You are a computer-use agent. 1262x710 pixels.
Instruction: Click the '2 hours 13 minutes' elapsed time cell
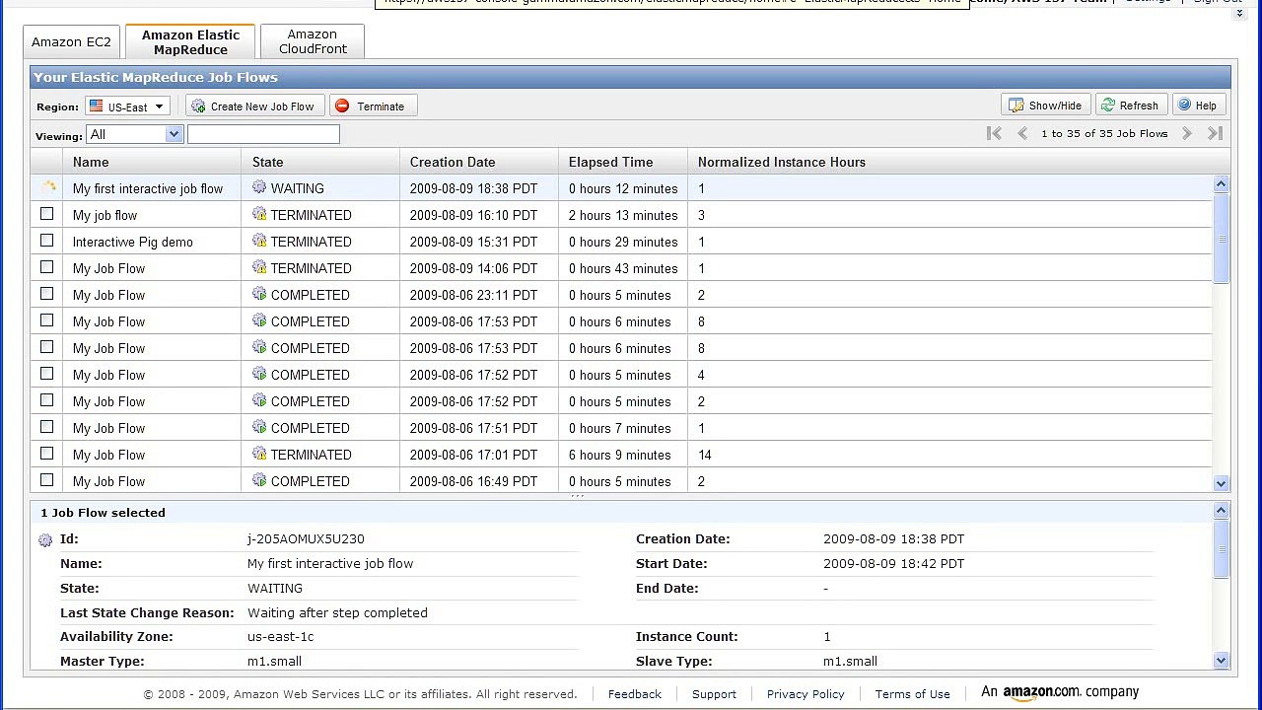point(623,215)
